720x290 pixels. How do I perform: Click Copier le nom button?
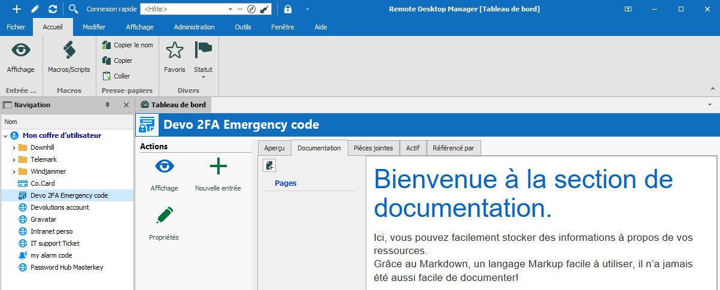coord(127,45)
